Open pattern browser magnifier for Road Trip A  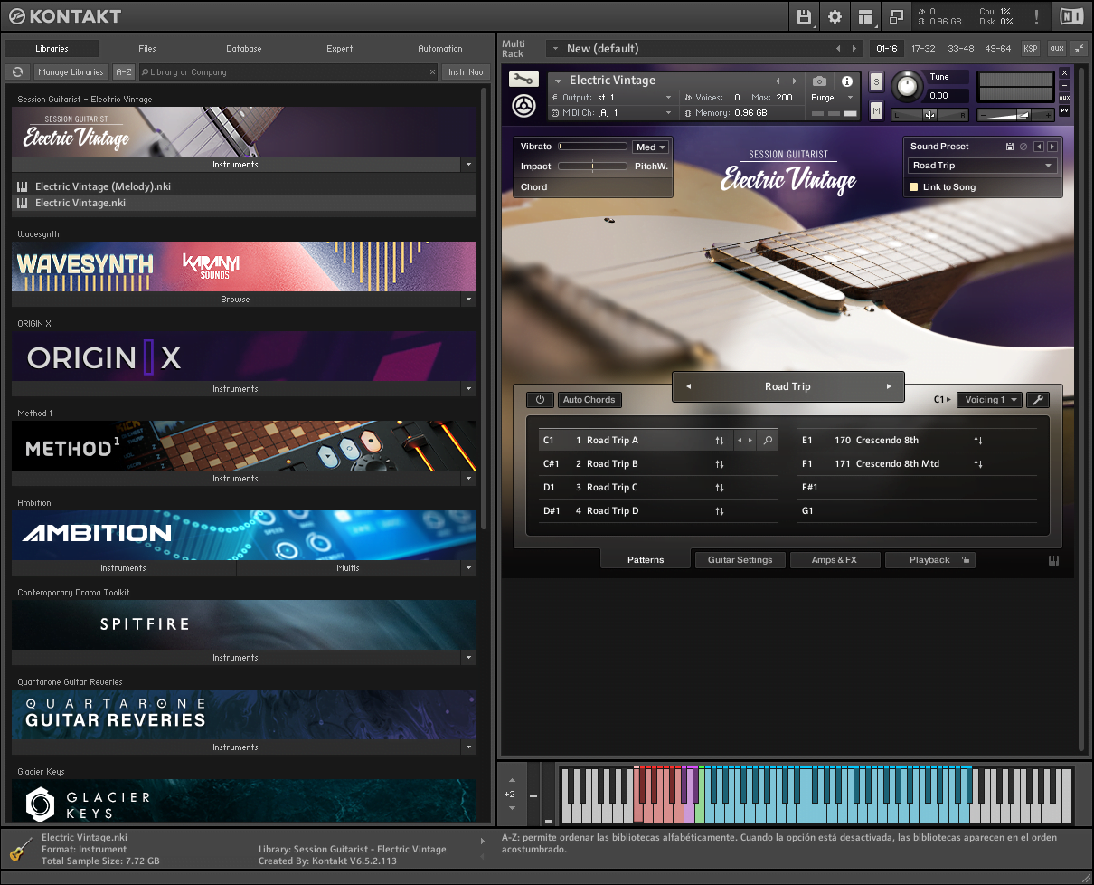coord(769,441)
